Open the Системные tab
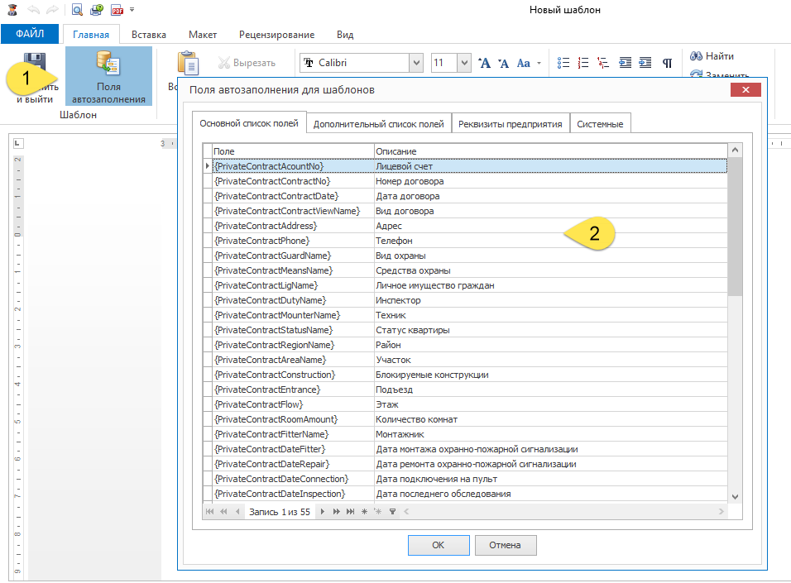 point(600,124)
